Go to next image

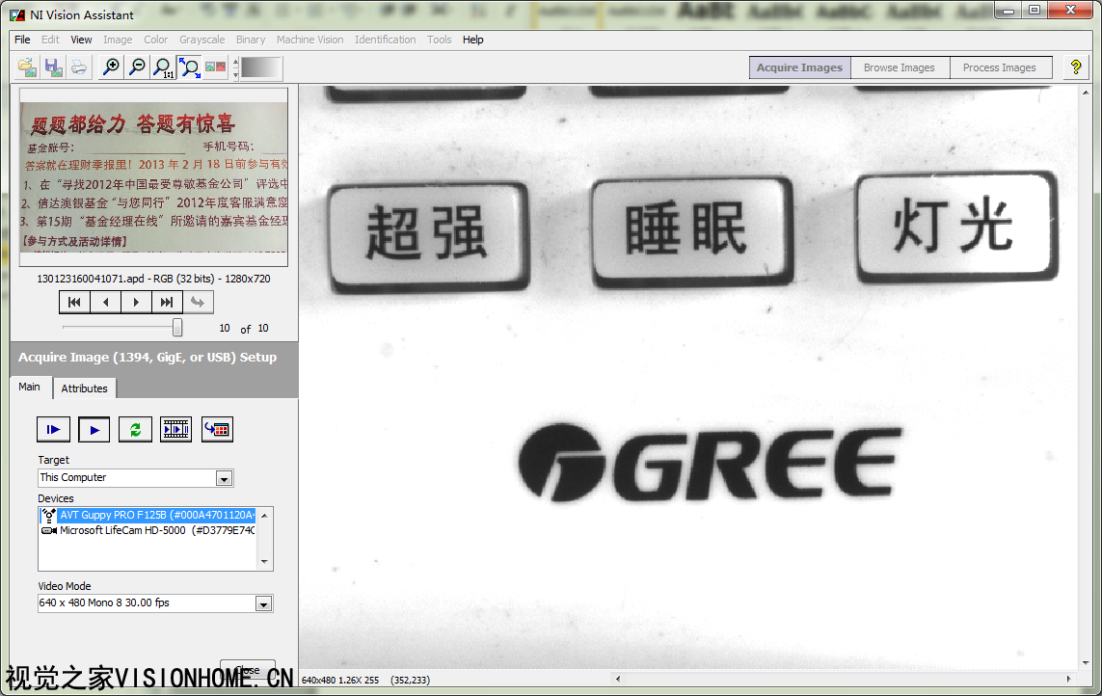[136, 303]
